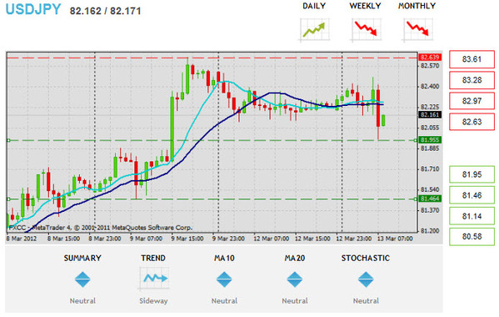Select the 82.63 resistance level box
This screenshot has width=499, height=317.
coord(472,122)
